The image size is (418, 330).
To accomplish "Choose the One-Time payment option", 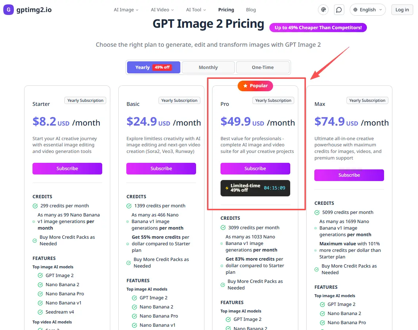I will 263,67.
